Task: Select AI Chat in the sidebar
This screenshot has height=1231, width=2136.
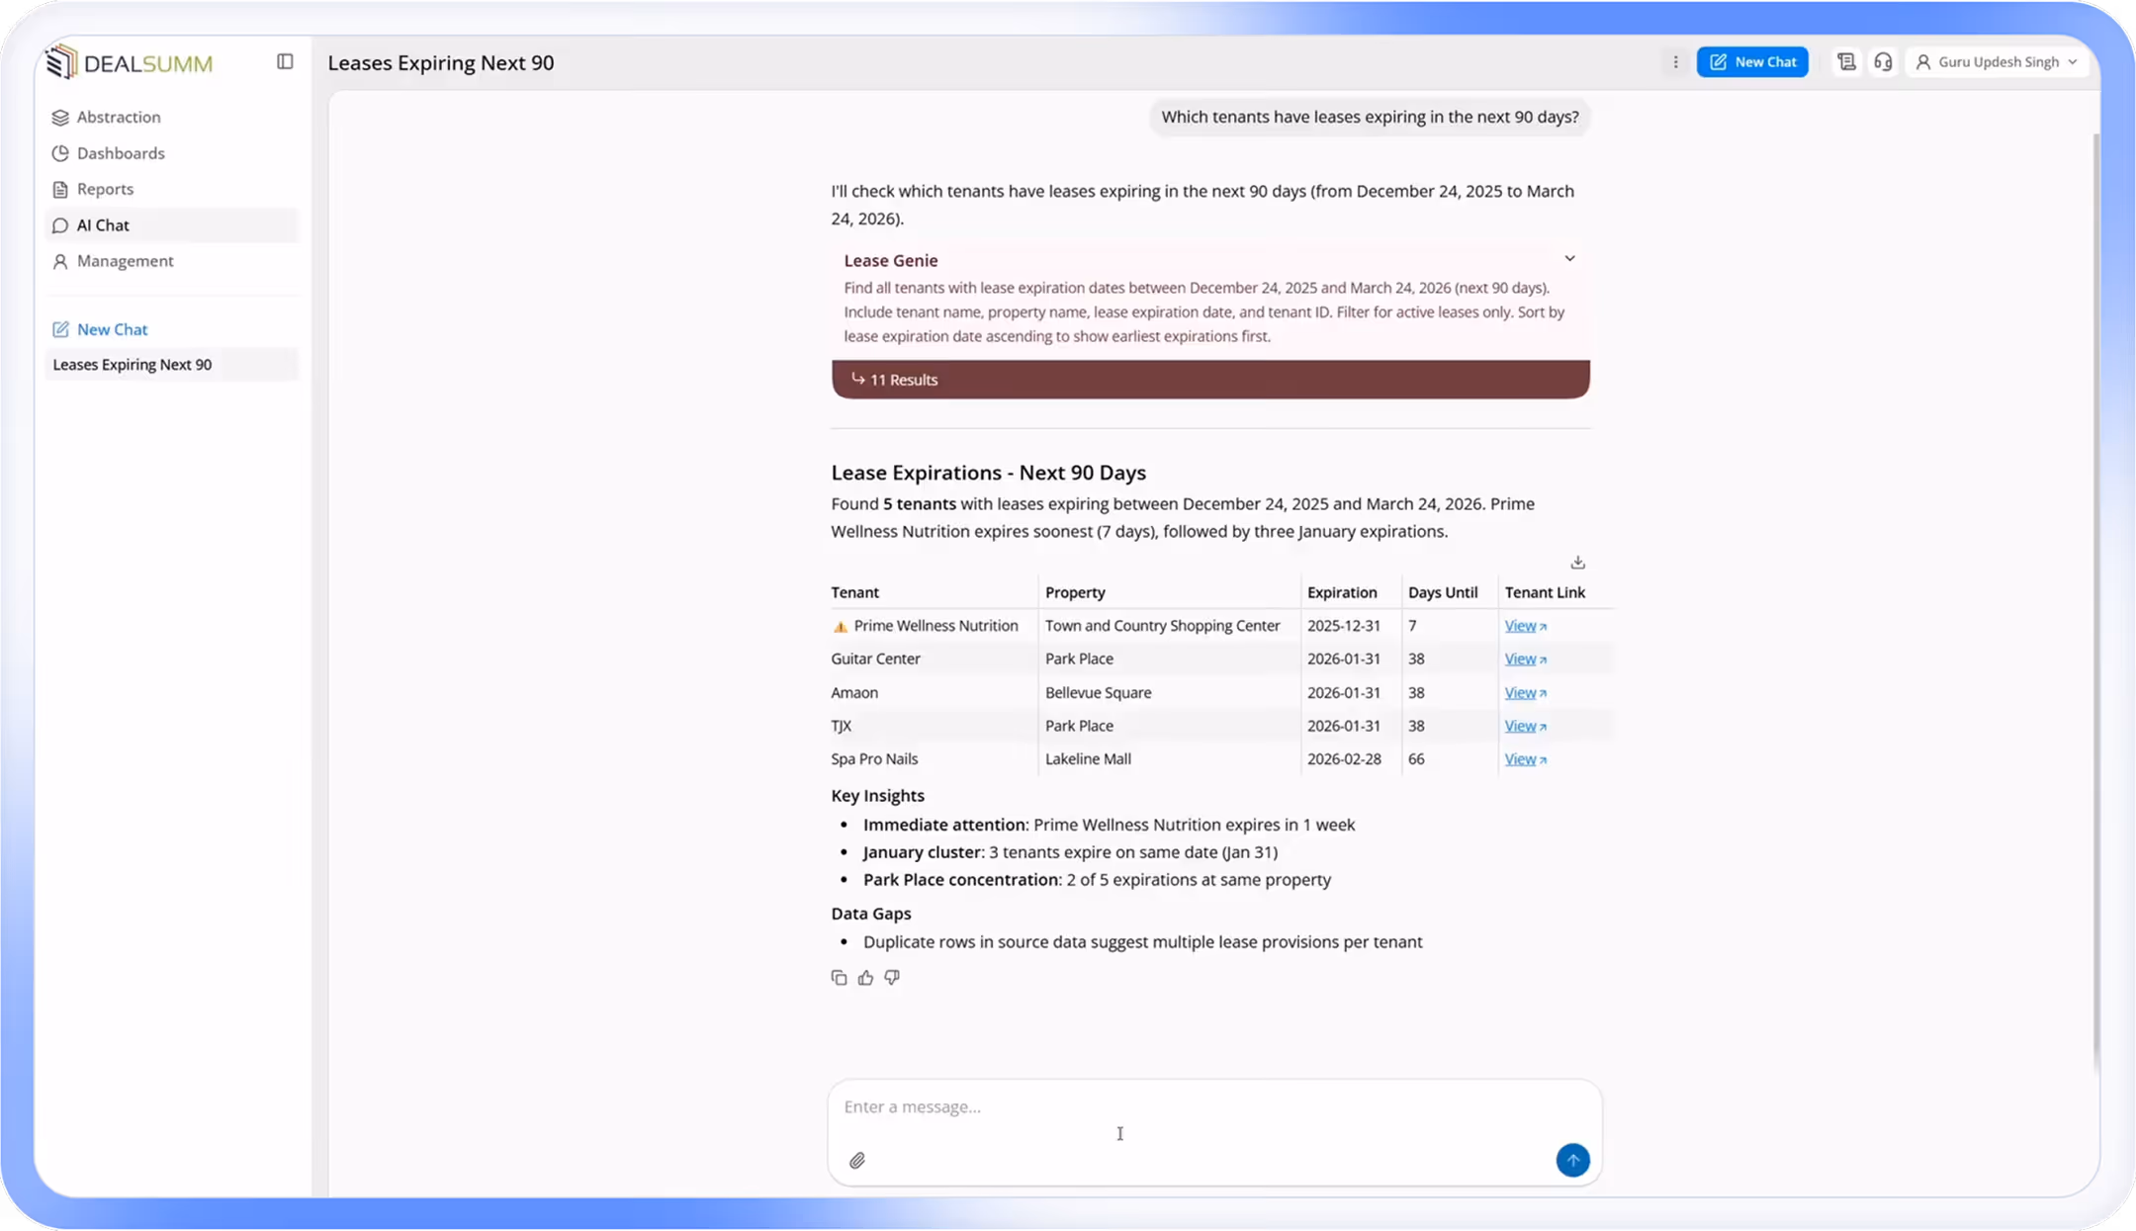Action: (x=171, y=225)
